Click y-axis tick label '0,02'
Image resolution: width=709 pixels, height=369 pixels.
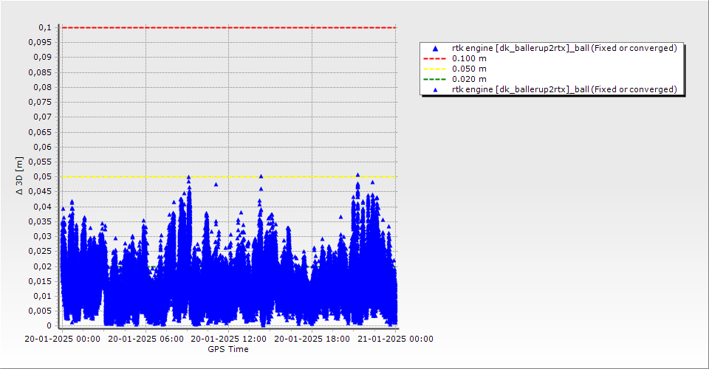(43, 266)
